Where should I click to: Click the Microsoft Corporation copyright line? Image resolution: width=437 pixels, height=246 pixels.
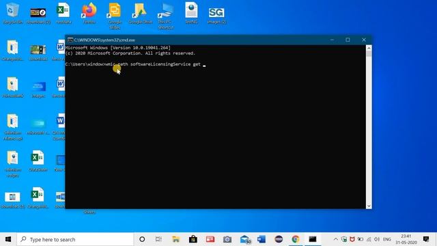click(130, 53)
